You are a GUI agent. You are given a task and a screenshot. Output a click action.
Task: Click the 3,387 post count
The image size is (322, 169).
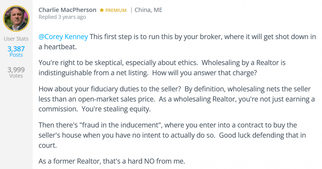[16, 49]
